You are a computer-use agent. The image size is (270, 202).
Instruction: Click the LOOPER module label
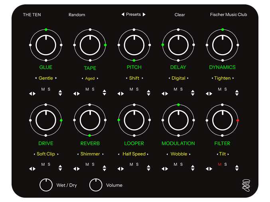(x=134, y=144)
